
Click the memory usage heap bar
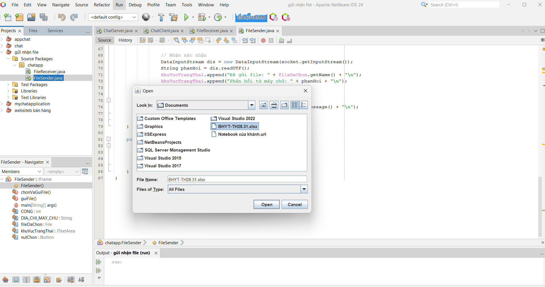(251, 17)
